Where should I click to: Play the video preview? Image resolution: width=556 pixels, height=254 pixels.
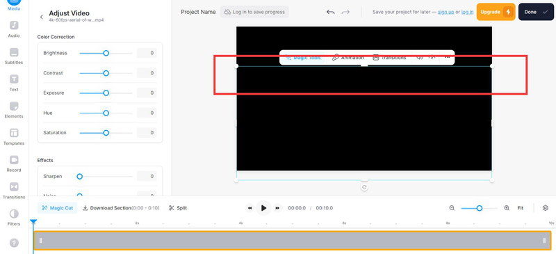click(263, 208)
